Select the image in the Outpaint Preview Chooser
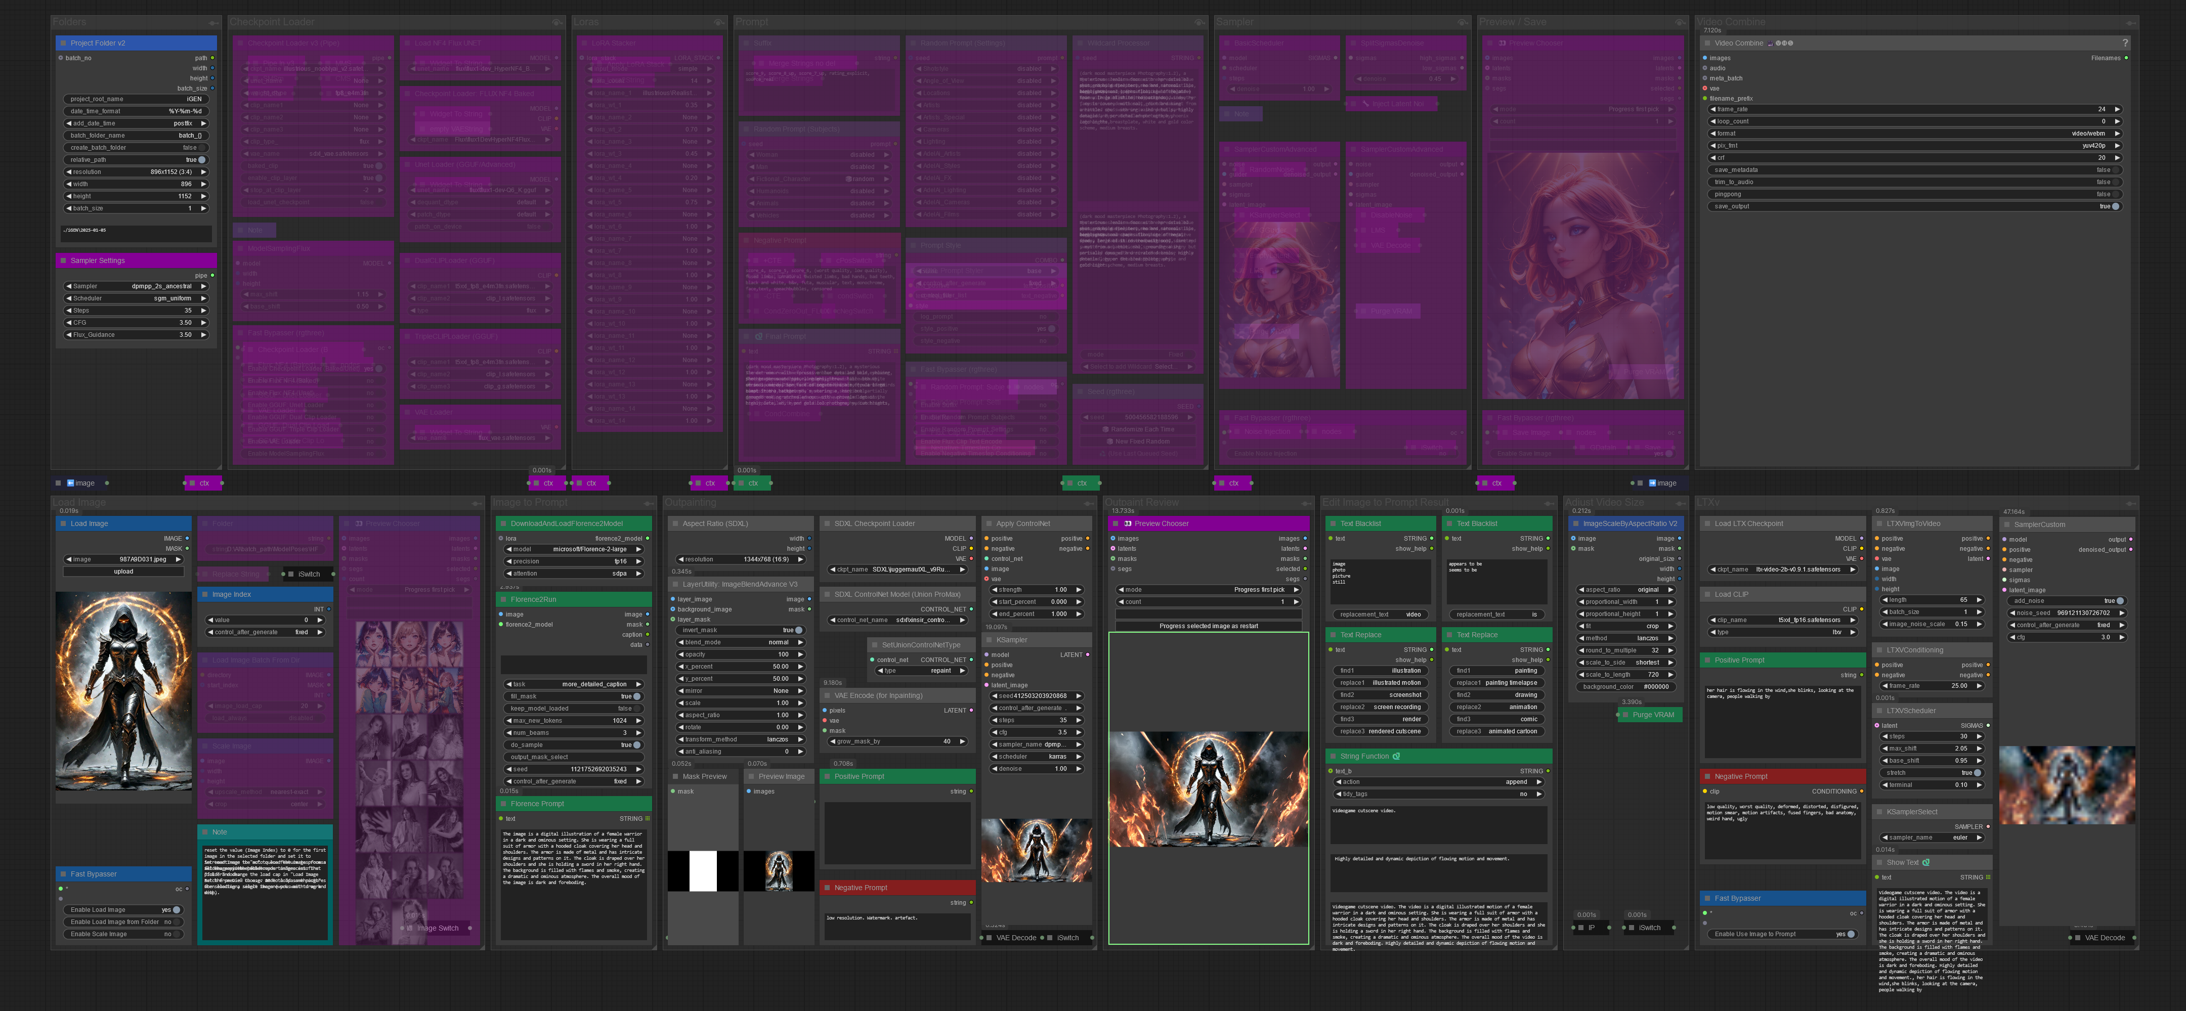Viewport: 2186px width, 1011px height. tap(1209, 789)
